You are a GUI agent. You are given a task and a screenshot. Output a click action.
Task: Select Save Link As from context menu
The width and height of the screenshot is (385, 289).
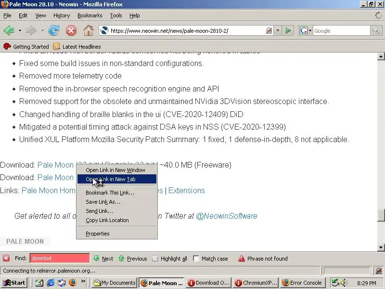coord(117,202)
